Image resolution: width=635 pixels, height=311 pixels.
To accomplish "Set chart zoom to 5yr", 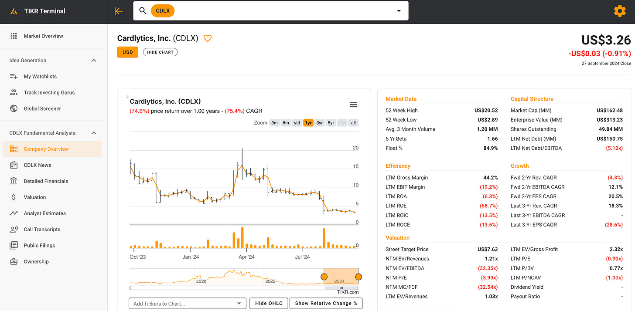I will click(331, 123).
